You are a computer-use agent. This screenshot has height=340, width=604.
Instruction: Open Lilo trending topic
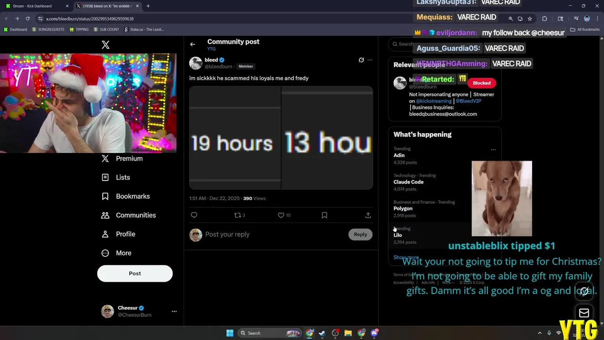coord(398,235)
